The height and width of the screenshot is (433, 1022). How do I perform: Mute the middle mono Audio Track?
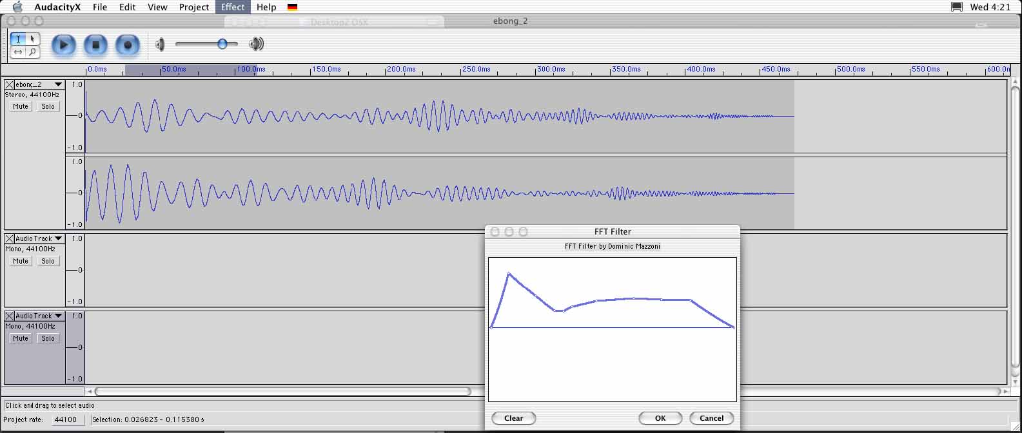click(21, 261)
